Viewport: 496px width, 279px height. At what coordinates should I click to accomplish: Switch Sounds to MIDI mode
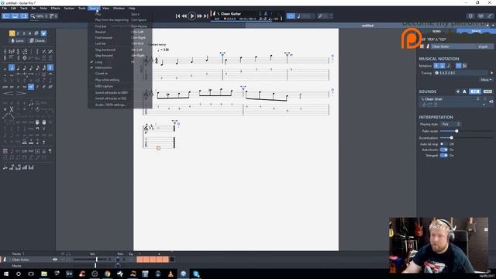point(487,91)
